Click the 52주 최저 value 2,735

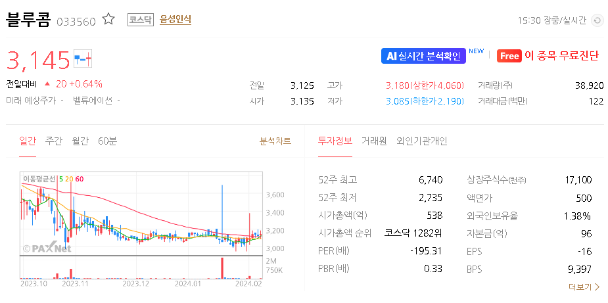coord(431,198)
